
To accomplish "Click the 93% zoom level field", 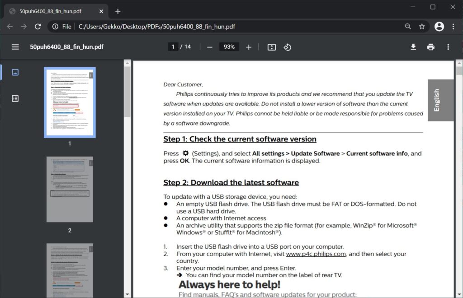I will tap(229, 47).
